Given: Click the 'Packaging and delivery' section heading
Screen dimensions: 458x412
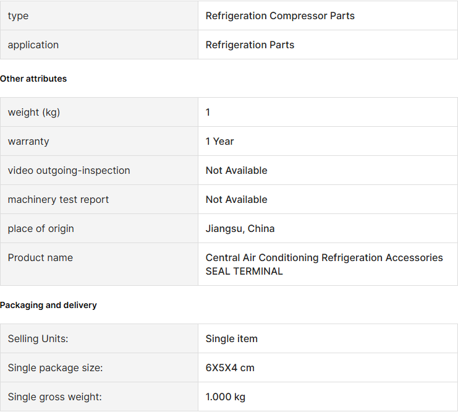Looking at the screenshot, I should (x=48, y=306).
